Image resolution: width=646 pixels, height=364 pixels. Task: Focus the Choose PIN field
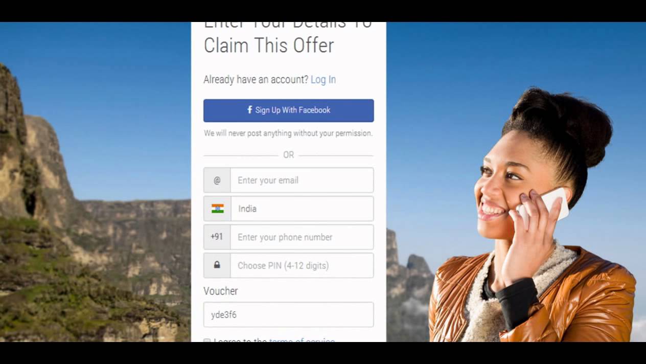[302, 265]
